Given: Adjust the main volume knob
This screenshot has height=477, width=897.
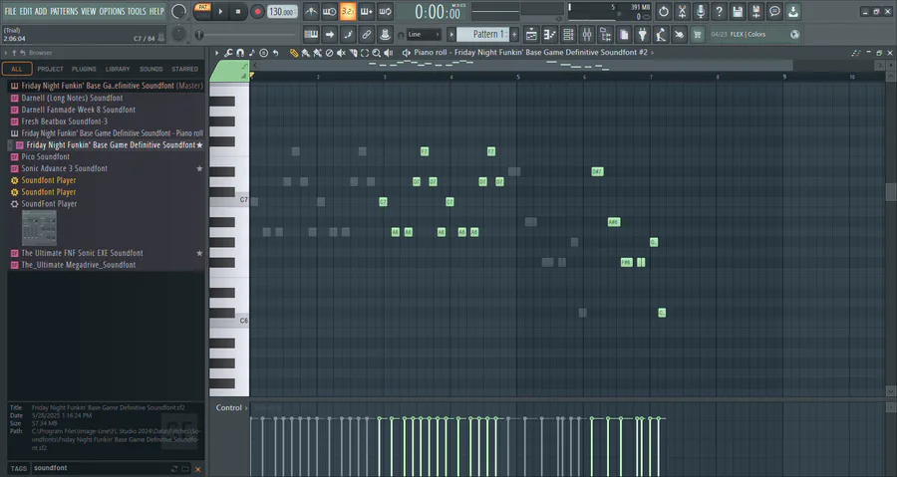Looking at the screenshot, I should [179, 11].
